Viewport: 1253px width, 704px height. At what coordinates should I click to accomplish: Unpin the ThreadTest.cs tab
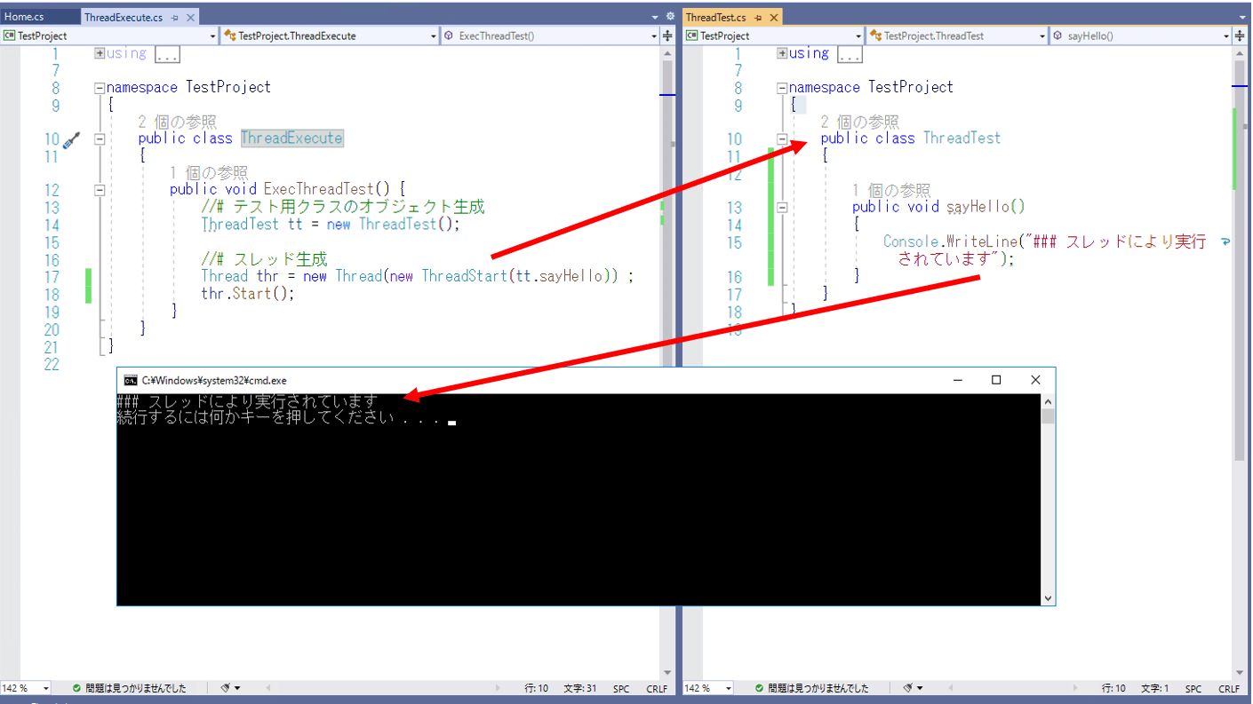click(757, 15)
